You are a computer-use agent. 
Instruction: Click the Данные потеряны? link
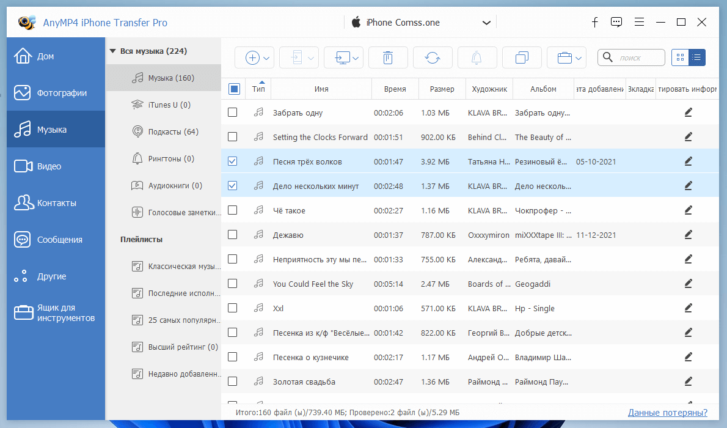(668, 412)
